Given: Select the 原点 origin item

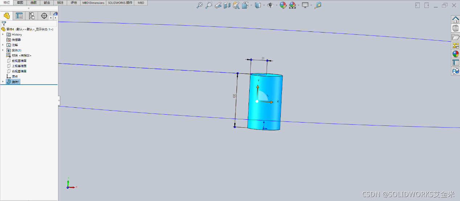Looking at the screenshot, I should point(12,76).
